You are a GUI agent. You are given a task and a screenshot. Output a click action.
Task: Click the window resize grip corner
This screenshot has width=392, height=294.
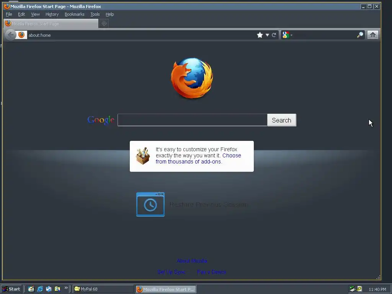(378, 277)
